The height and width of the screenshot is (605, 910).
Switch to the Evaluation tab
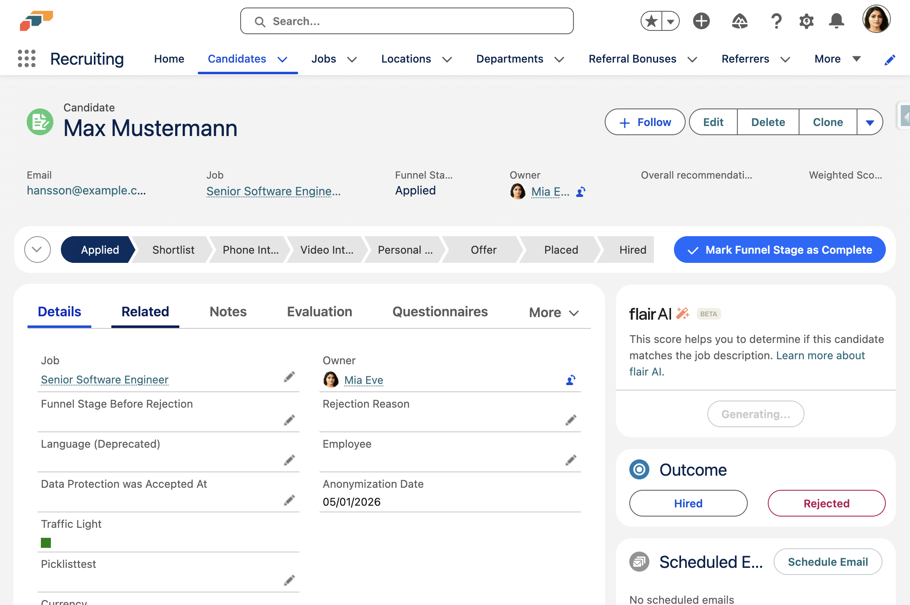[x=319, y=312]
